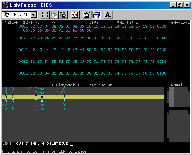Click the Font 'A' toolbar icon
Viewport: 192px width, 155px height.
tap(108, 15)
